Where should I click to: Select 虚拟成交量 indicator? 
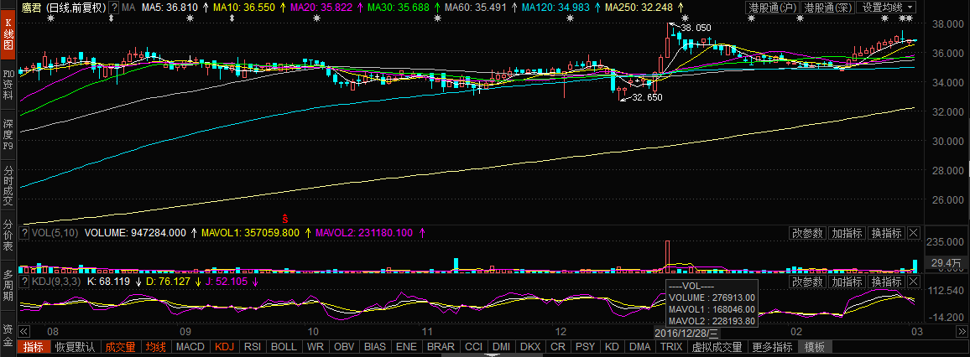[717, 347]
